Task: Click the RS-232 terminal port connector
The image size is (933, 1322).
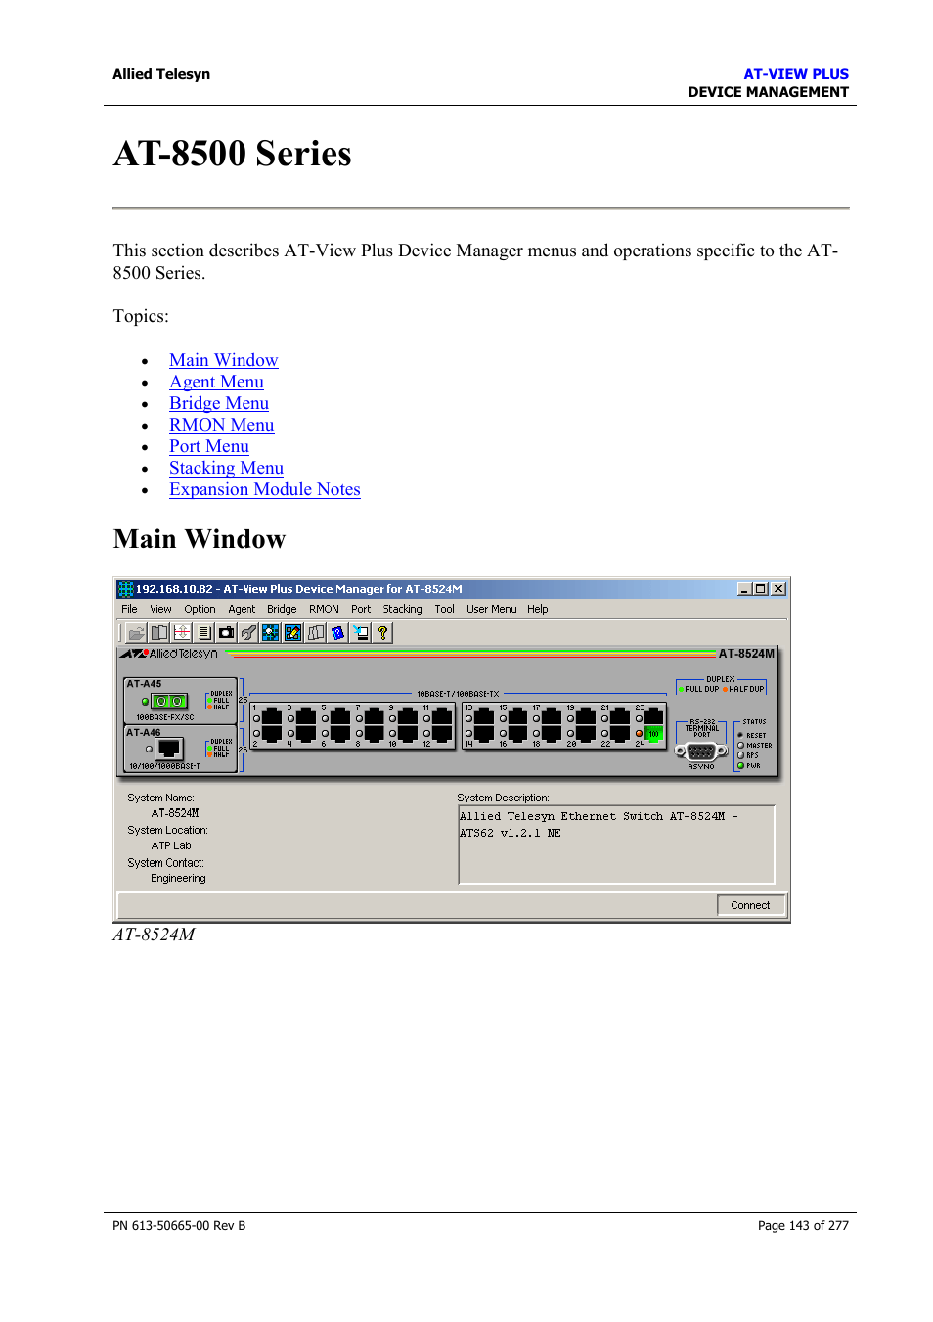Action: click(x=701, y=752)
